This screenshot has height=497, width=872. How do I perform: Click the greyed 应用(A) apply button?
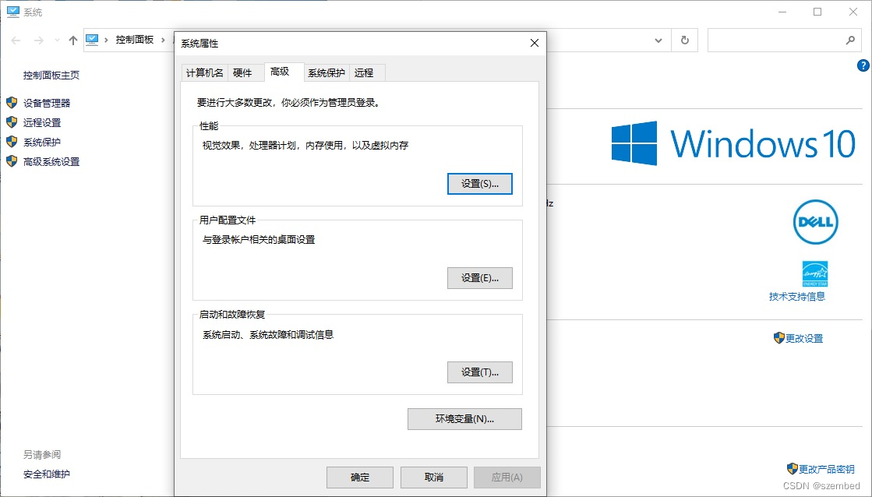(x=507, y=477)
